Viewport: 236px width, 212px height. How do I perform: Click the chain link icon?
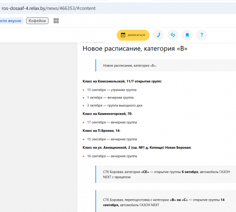[x=173, y=35]
